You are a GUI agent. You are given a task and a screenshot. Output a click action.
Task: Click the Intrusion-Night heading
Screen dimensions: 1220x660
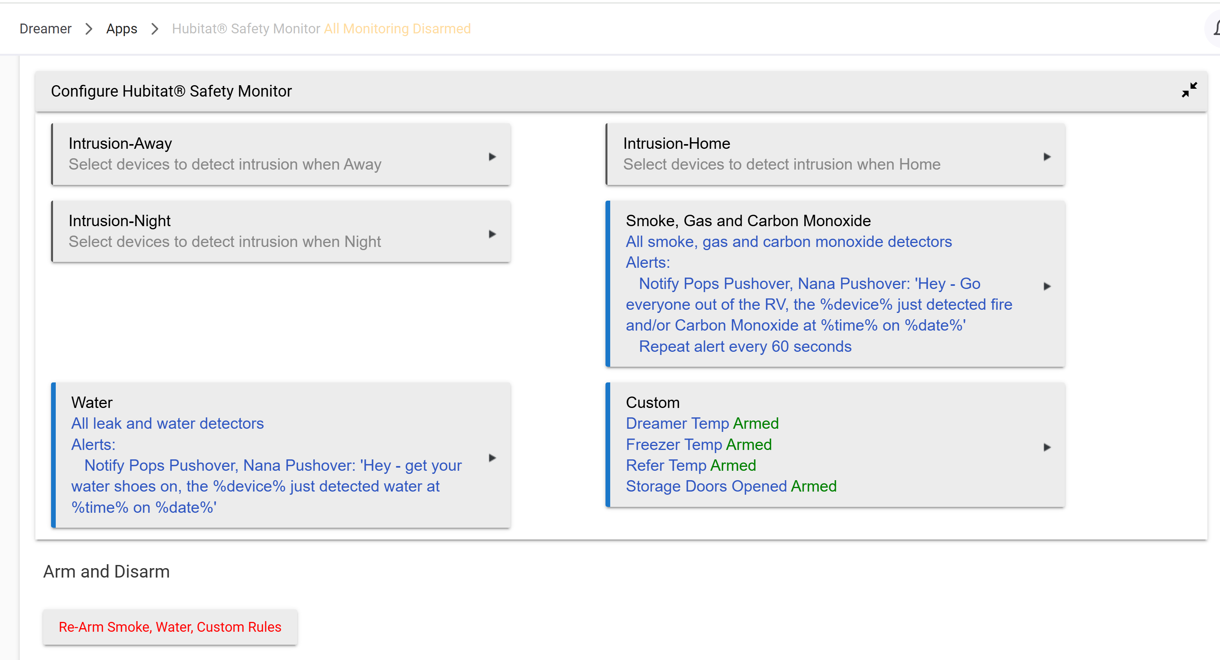[x=119, y=221]
